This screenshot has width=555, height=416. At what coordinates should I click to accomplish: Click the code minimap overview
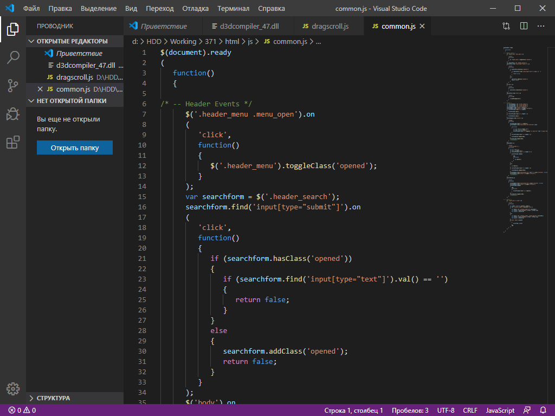click(x=525, y=139)
